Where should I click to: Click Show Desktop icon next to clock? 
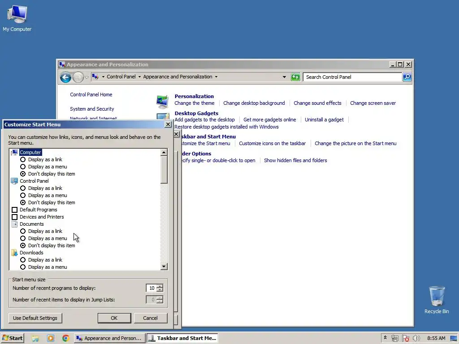coord(454,338)
